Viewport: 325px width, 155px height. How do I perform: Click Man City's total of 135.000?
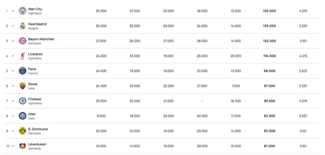tap(269, 11)
